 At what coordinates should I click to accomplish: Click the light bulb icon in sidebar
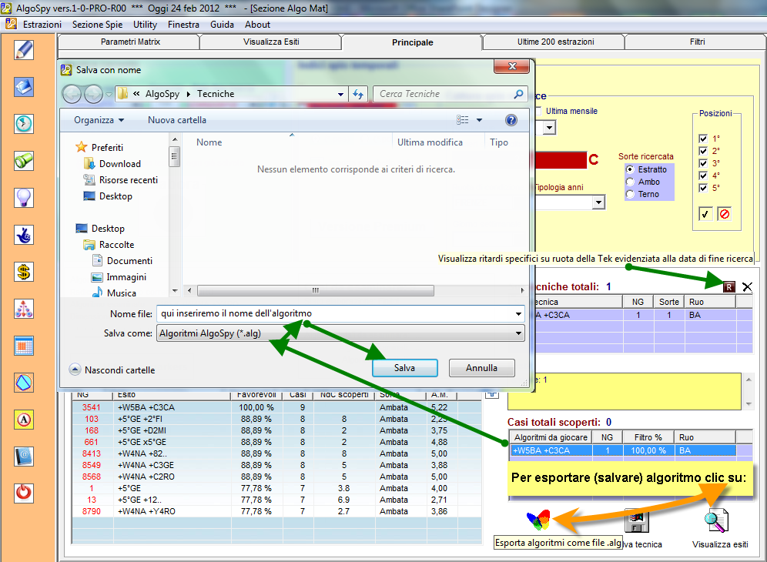[23, 198]
